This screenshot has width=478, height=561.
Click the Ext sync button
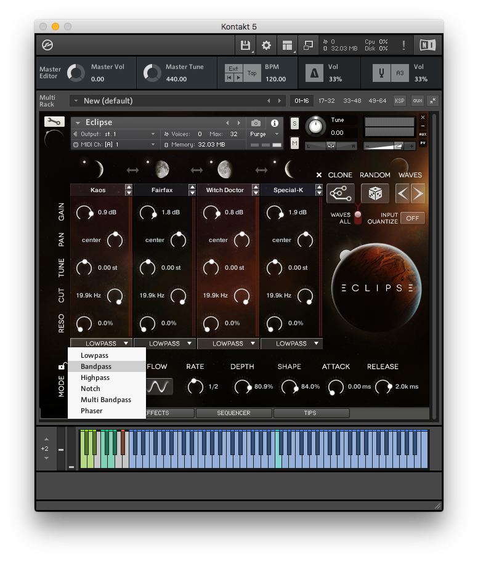tap(233, 69)
